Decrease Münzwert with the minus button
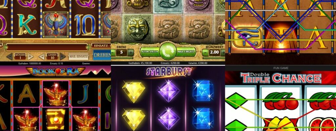Screen dimensions: 336x131 click(x=205, y=52)
